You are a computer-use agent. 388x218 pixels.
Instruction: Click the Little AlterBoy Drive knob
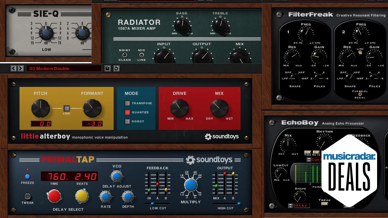tap(179, 108)
